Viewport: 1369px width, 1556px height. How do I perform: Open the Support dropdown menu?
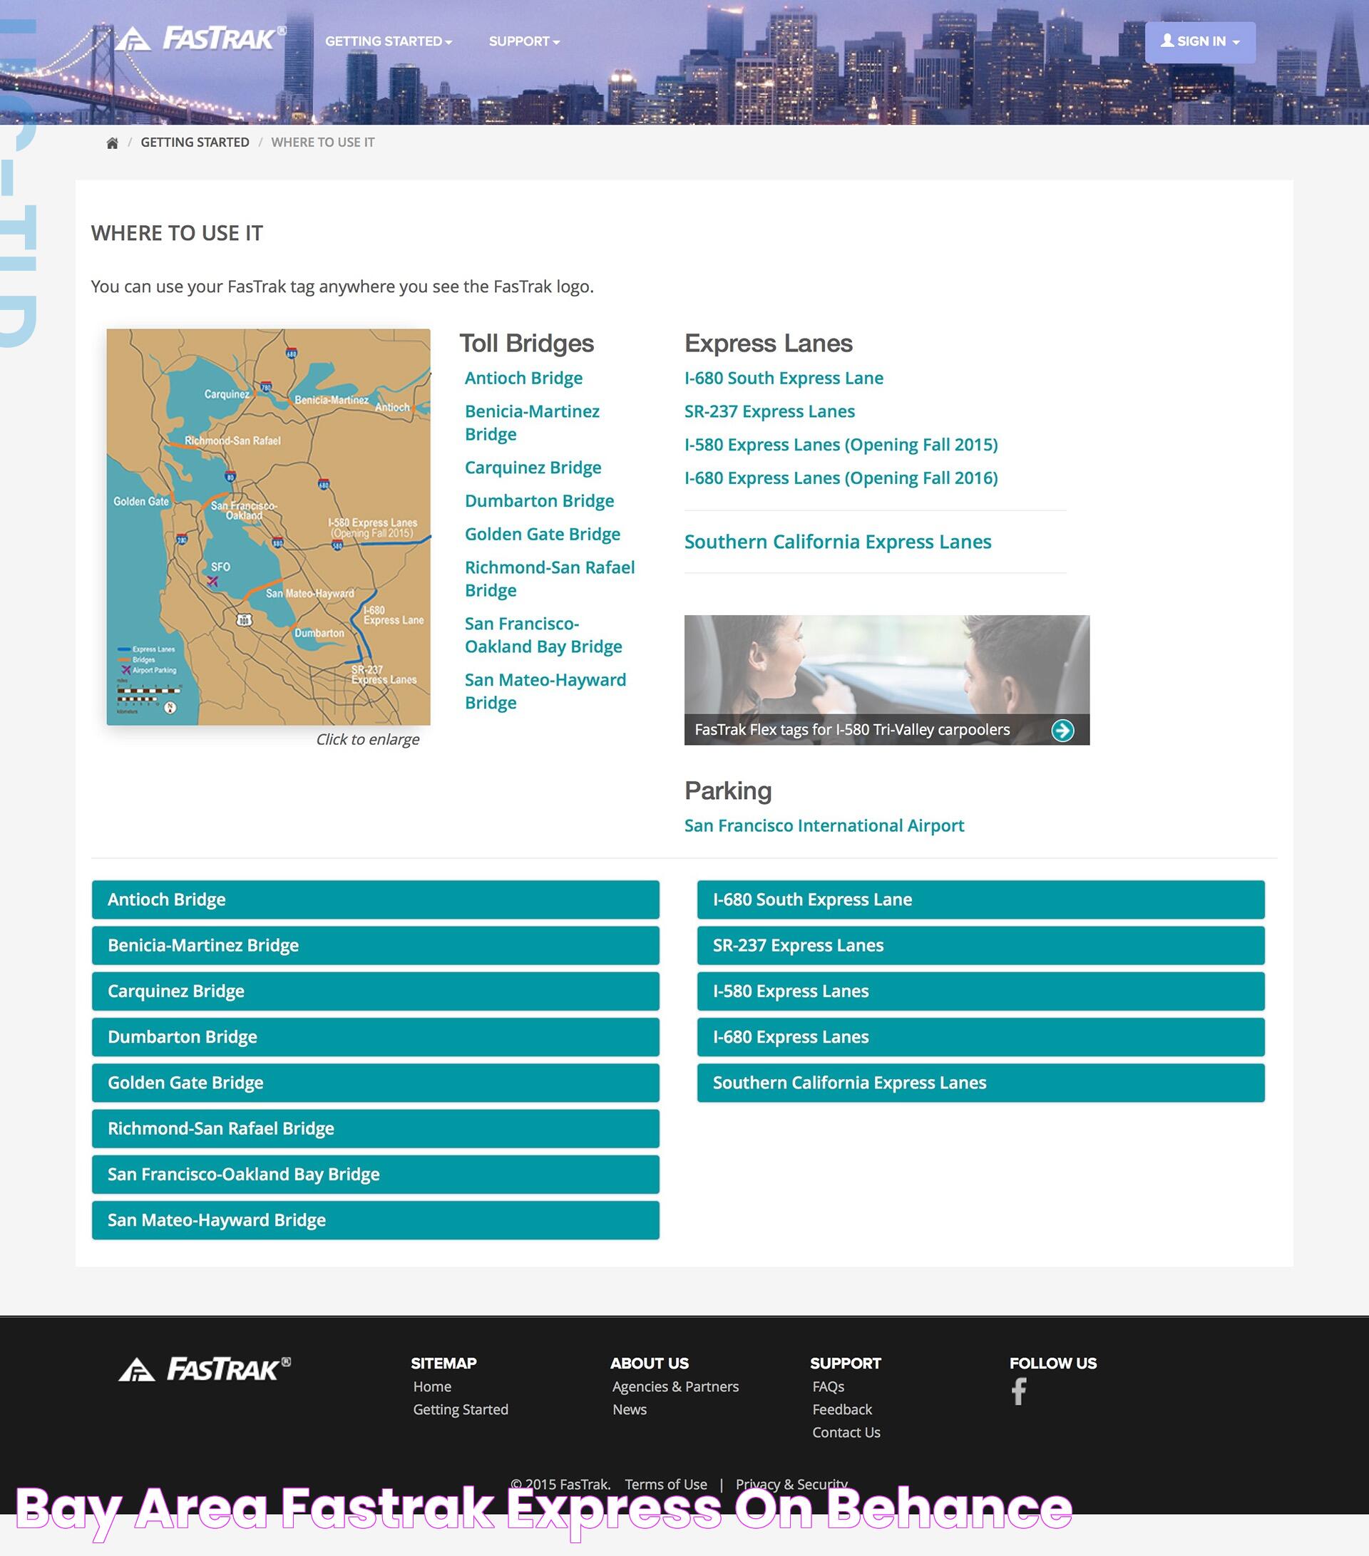coord(524,41)
